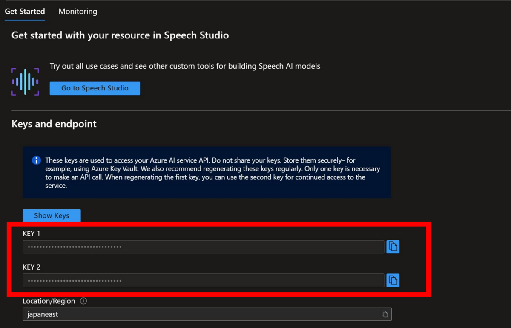
Task: Open Speech Studio with the blue button
Action: [95, 88]
